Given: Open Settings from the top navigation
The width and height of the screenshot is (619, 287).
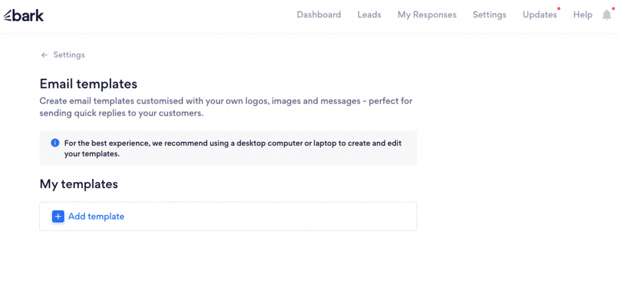Looking at the screenshot, I should tap(489, 15).
